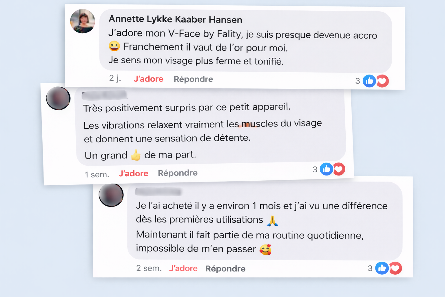445x297 pixels.
Task: Click the heart icon on the 2 sem. comment
Action: 395,268
